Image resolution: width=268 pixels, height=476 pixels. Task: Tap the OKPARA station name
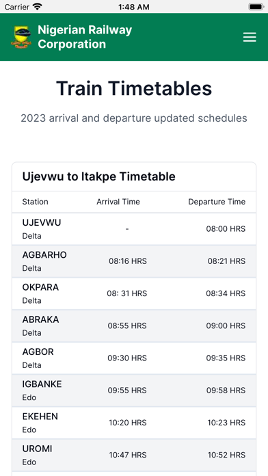(40, 287)
